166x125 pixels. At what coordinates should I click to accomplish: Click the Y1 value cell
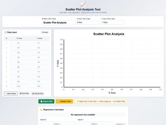point(39,43)
